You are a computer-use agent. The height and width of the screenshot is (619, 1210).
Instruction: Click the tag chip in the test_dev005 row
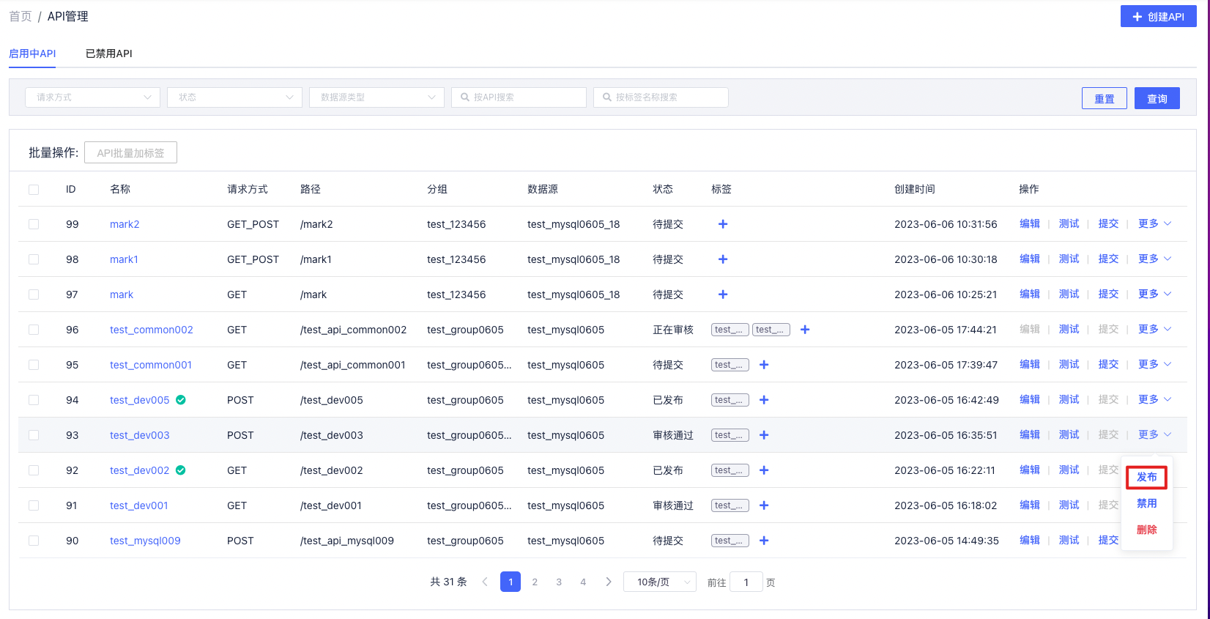730,400
